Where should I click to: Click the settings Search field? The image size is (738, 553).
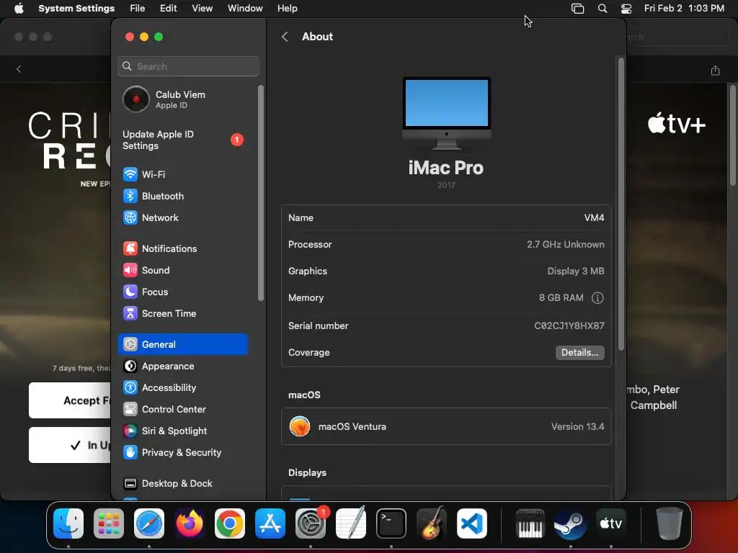[188, 66]
